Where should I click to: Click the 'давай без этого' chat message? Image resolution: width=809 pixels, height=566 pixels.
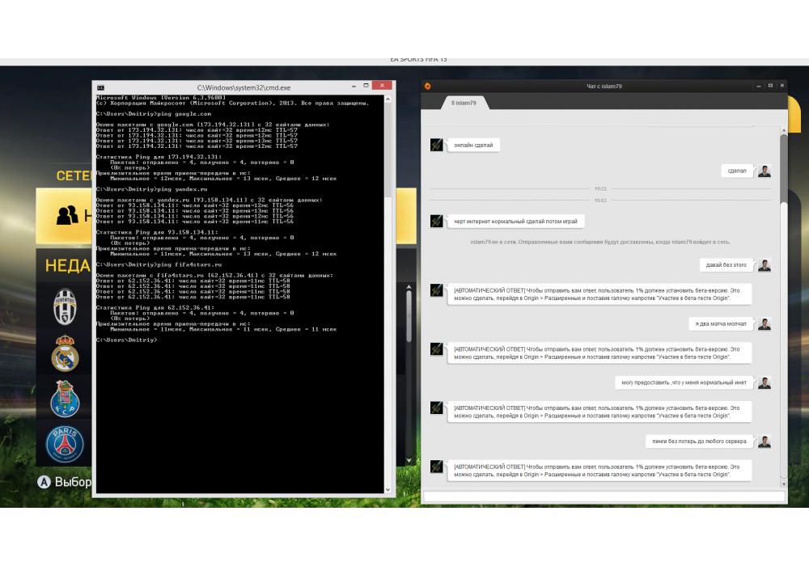[726, 265]
